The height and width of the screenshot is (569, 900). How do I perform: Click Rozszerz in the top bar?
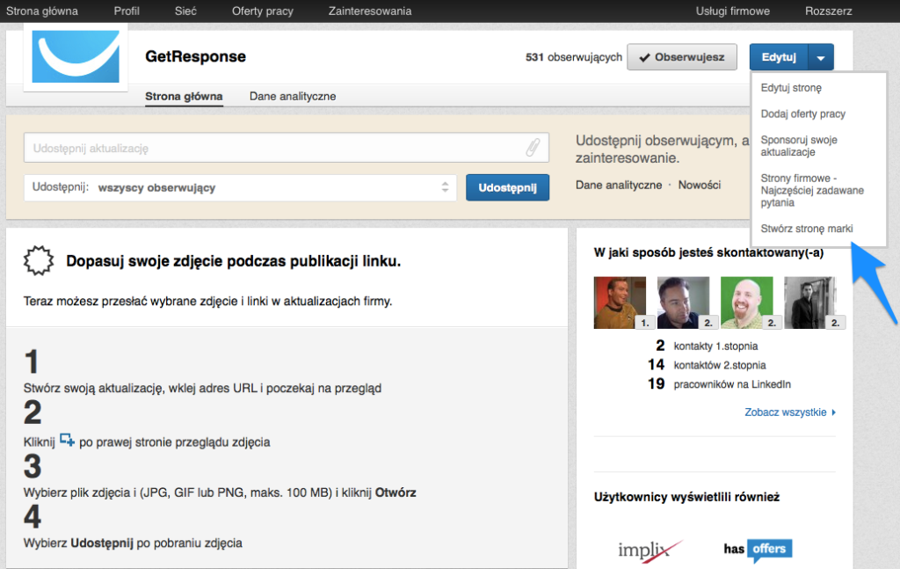[828, 11]
